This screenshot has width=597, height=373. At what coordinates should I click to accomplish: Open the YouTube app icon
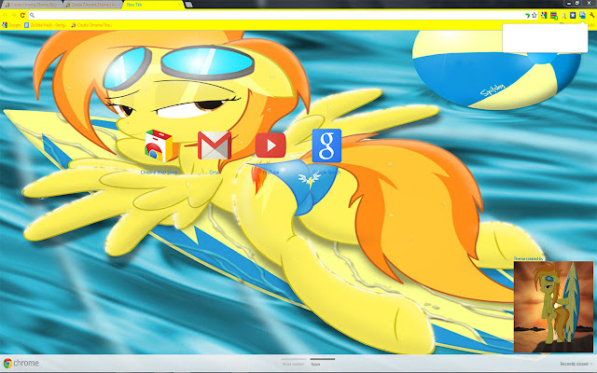tap(271, 145)
